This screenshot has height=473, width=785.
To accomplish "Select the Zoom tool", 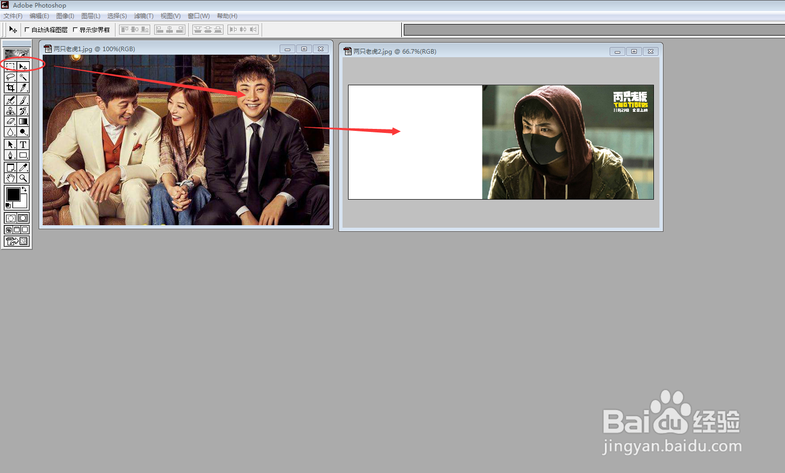I will (23, 178).
